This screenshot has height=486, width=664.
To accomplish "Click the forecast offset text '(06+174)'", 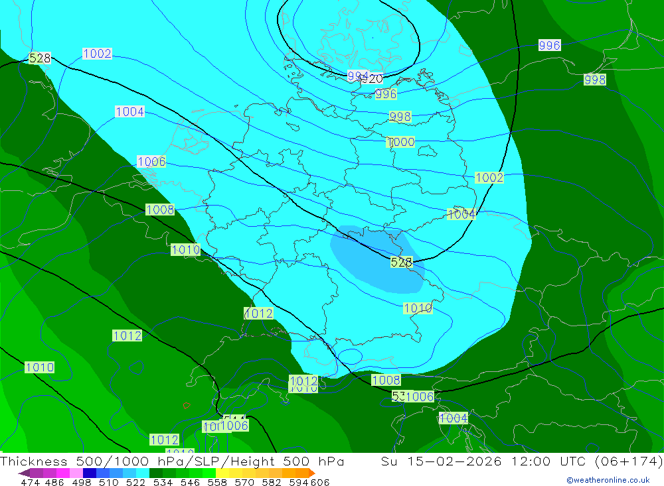I will (x=628, y=461).
